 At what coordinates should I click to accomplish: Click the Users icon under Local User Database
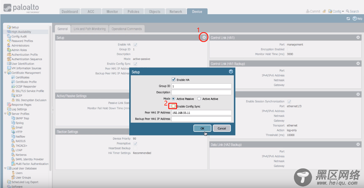(x=13, y=173)
